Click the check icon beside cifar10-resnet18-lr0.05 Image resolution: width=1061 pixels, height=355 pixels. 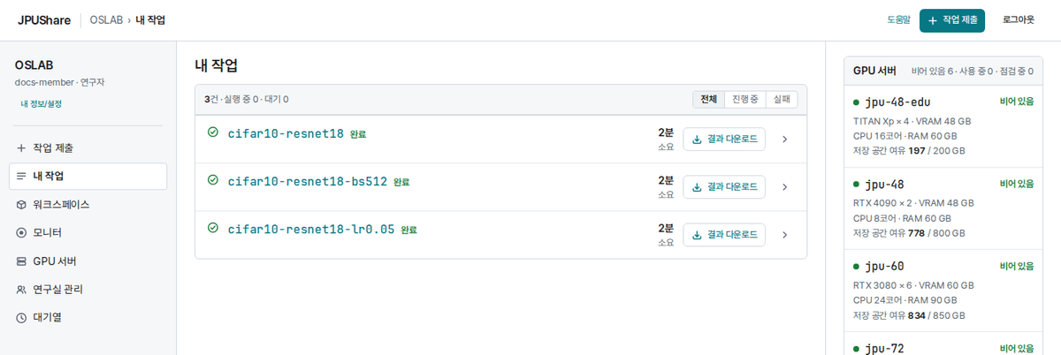212,228
